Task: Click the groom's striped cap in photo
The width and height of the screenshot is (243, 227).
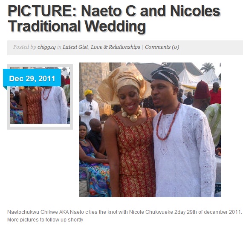Action: point(165,76)
